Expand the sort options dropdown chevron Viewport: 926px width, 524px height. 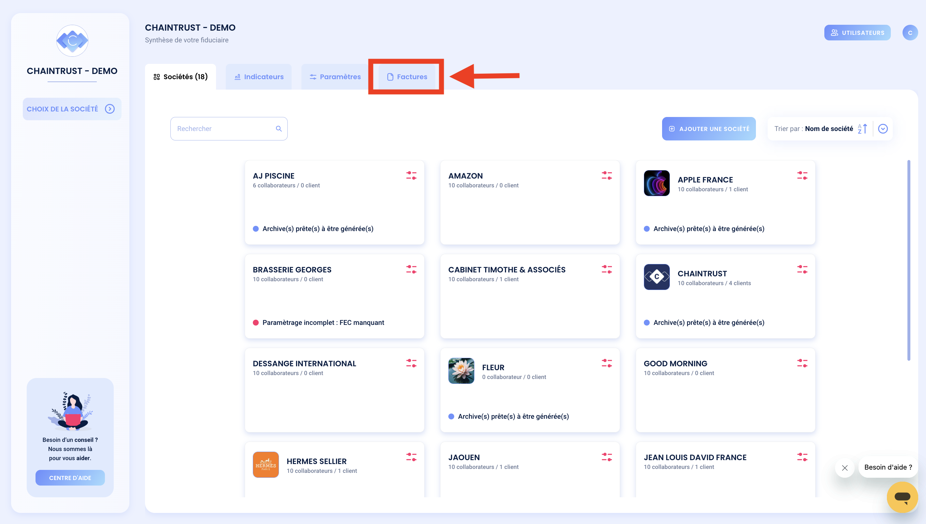point(883,128)
